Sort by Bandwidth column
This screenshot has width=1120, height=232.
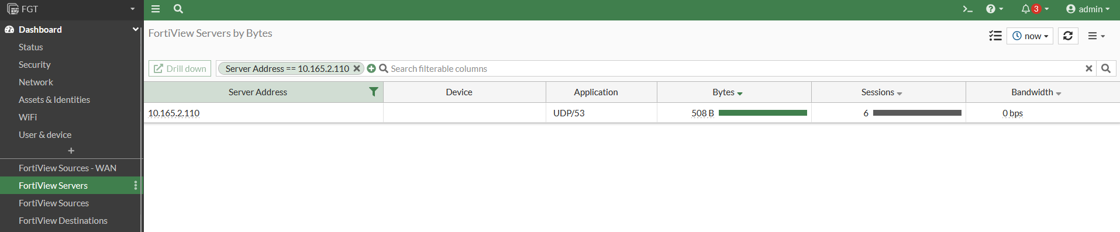[1036, 92]
